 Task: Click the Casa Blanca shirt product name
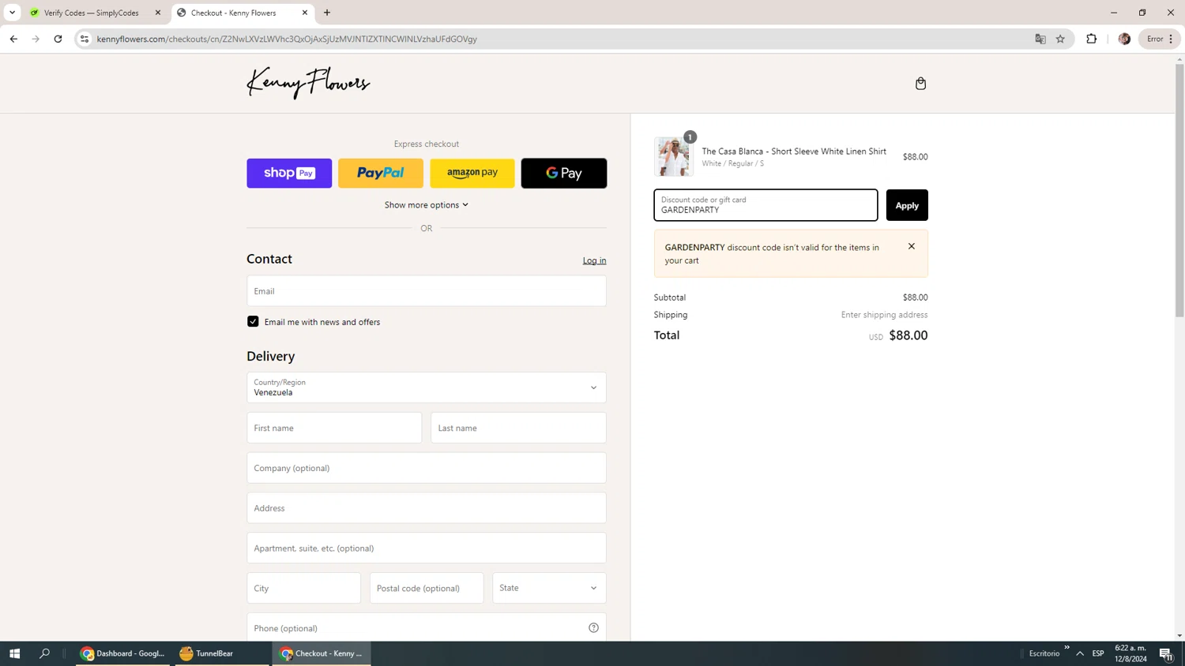click(794, 152)
